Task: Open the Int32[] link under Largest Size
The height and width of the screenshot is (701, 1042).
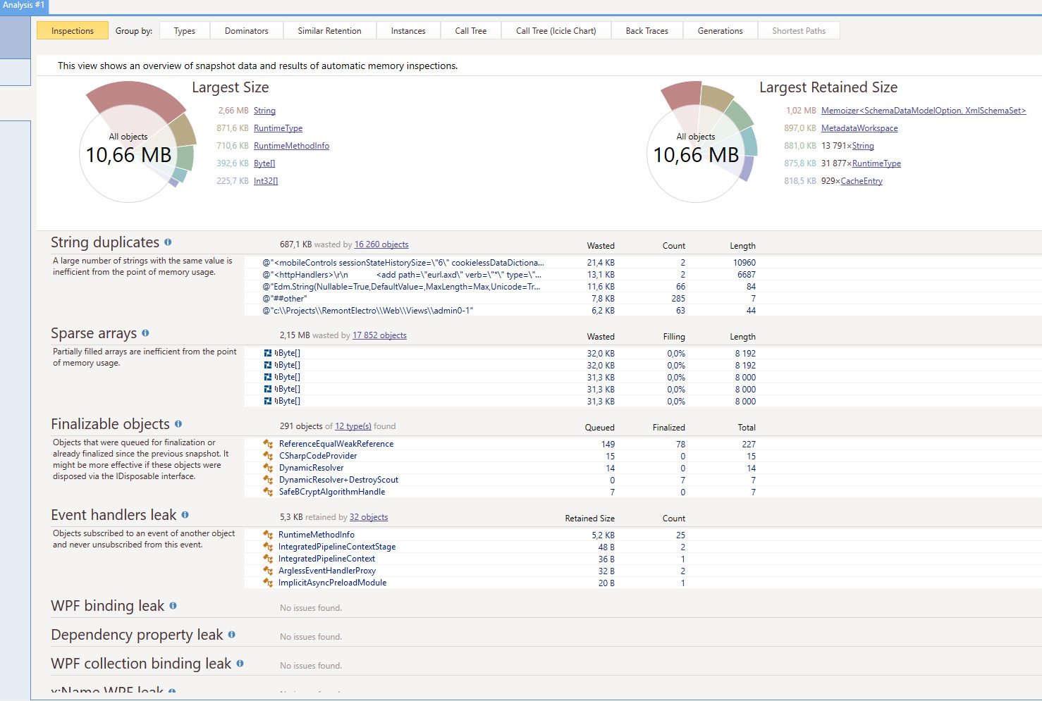Action: (266, 181)
